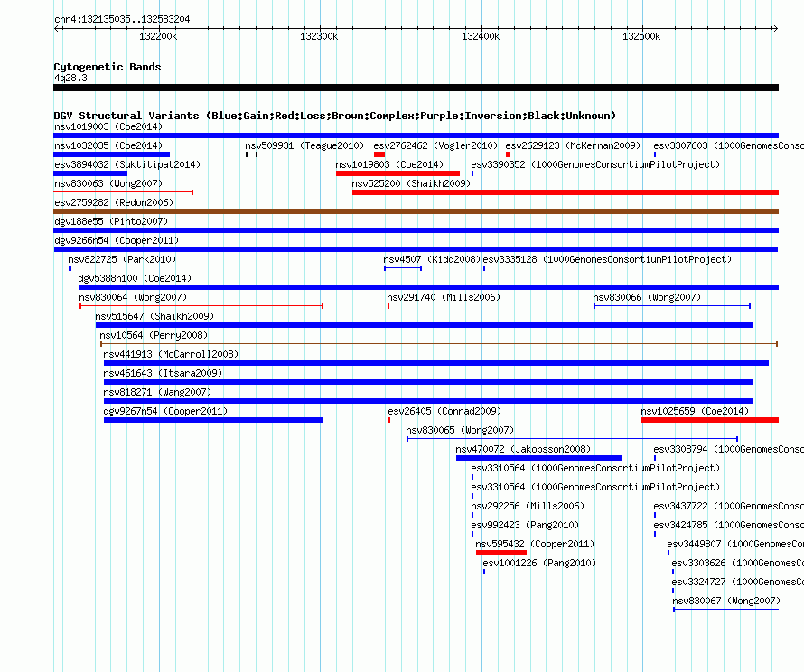Open the nsv461643 (Itsara2009) label
This screenshot has width=804, height=672.
[163, 373]
